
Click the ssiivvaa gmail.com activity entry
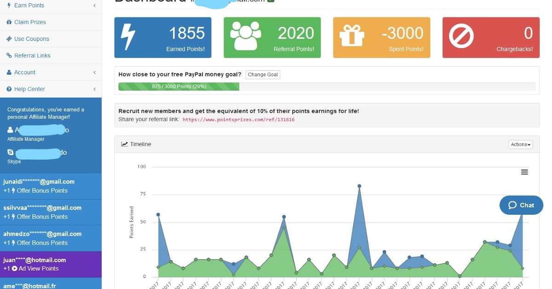[x=51, y=212]
